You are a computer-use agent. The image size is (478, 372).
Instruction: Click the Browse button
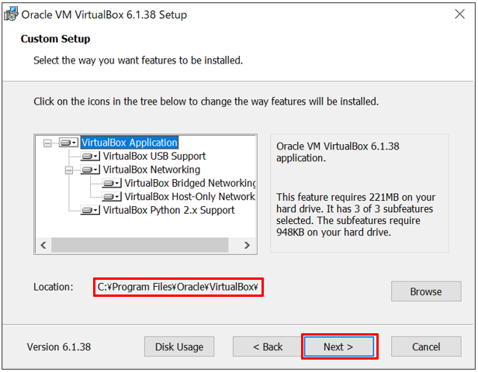point(426,291)
